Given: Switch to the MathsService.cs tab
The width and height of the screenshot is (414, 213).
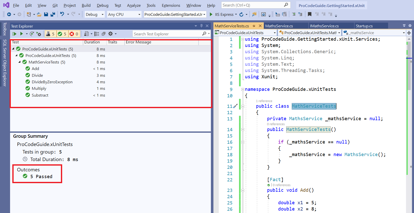Looking at the screenshot, I should click(279, 26).
